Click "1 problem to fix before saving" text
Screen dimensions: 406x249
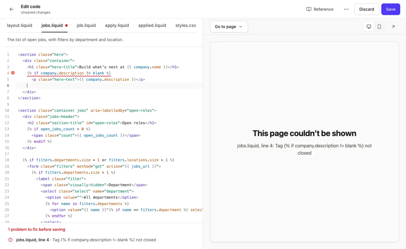coord(37,229)
